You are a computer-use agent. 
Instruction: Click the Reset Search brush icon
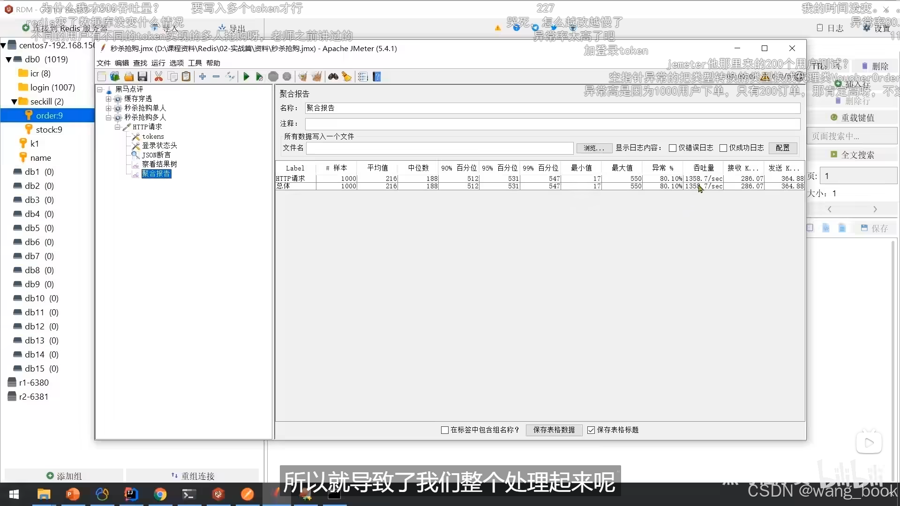[347, 77]
